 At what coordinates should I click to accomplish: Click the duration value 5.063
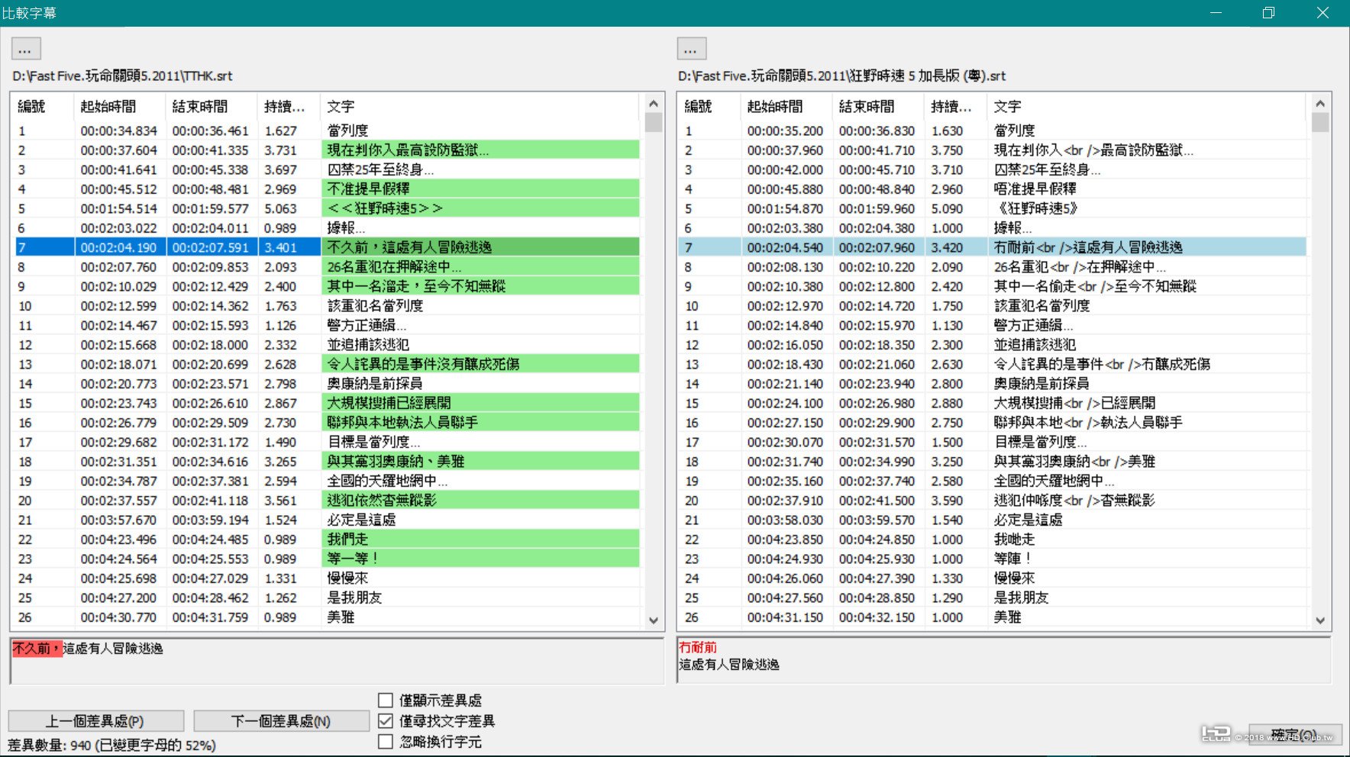pyautogui.click(x=280, y=208)
